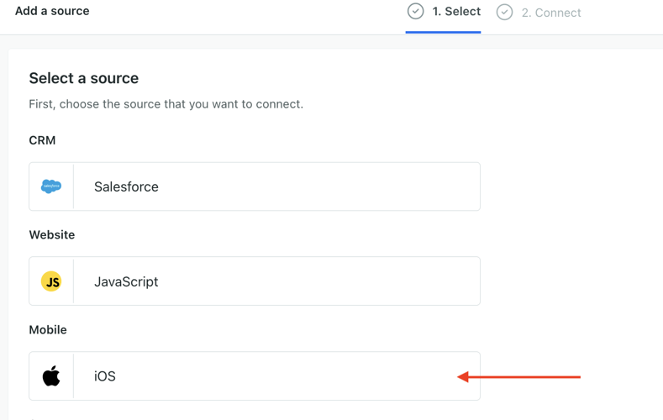This screenshot has width=663, height=420.
Task: Click the Apple logo icon
Action: (51, 376)
